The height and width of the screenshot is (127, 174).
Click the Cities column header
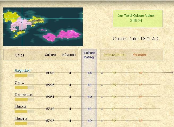point(20,55)
